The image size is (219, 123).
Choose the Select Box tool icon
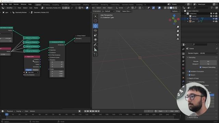[x=95, y=16]
